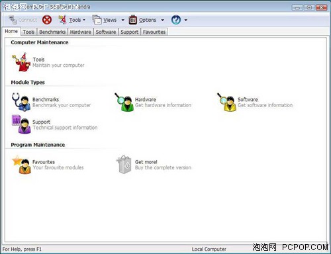Open the Favourites star icon

21,165
